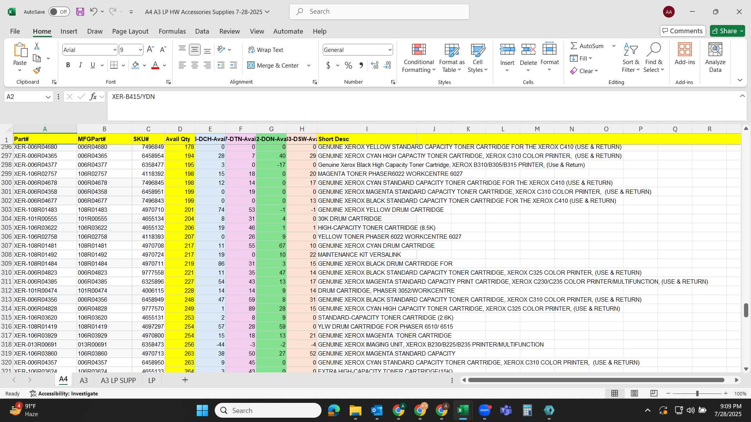Click the Copy icon in Clipboard group
The height and width of the screenshot is (422, 751).
(x=37, y=58)
